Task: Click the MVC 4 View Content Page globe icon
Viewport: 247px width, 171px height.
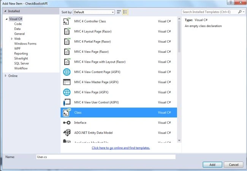Action: coord(67,72)
